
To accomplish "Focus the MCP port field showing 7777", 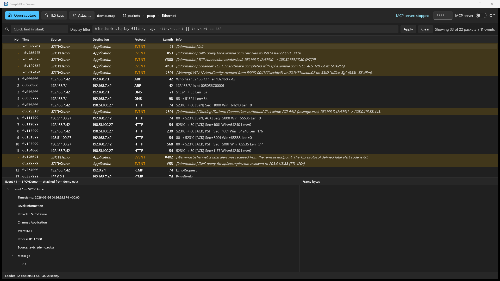I will (443, 15).
